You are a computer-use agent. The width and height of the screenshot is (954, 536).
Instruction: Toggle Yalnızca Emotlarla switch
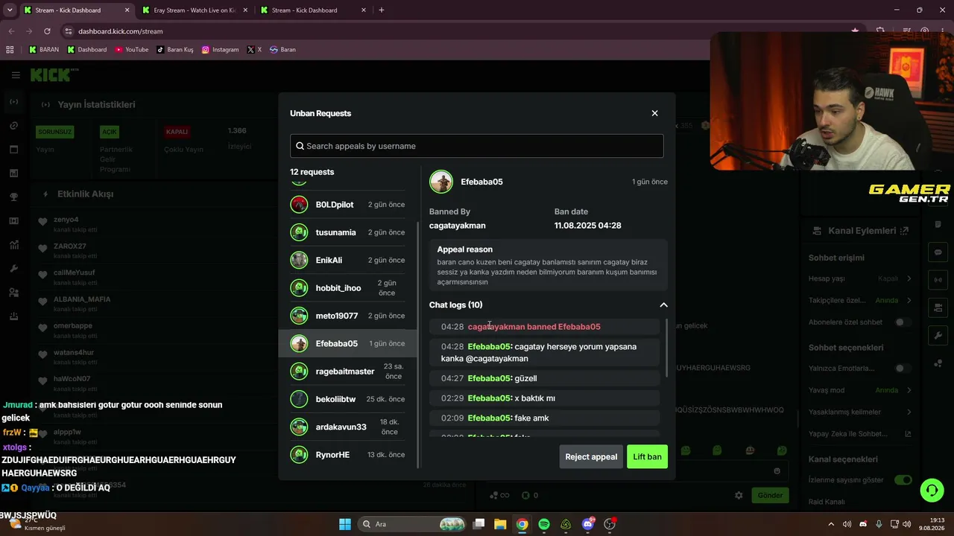(x=903, y=368)
